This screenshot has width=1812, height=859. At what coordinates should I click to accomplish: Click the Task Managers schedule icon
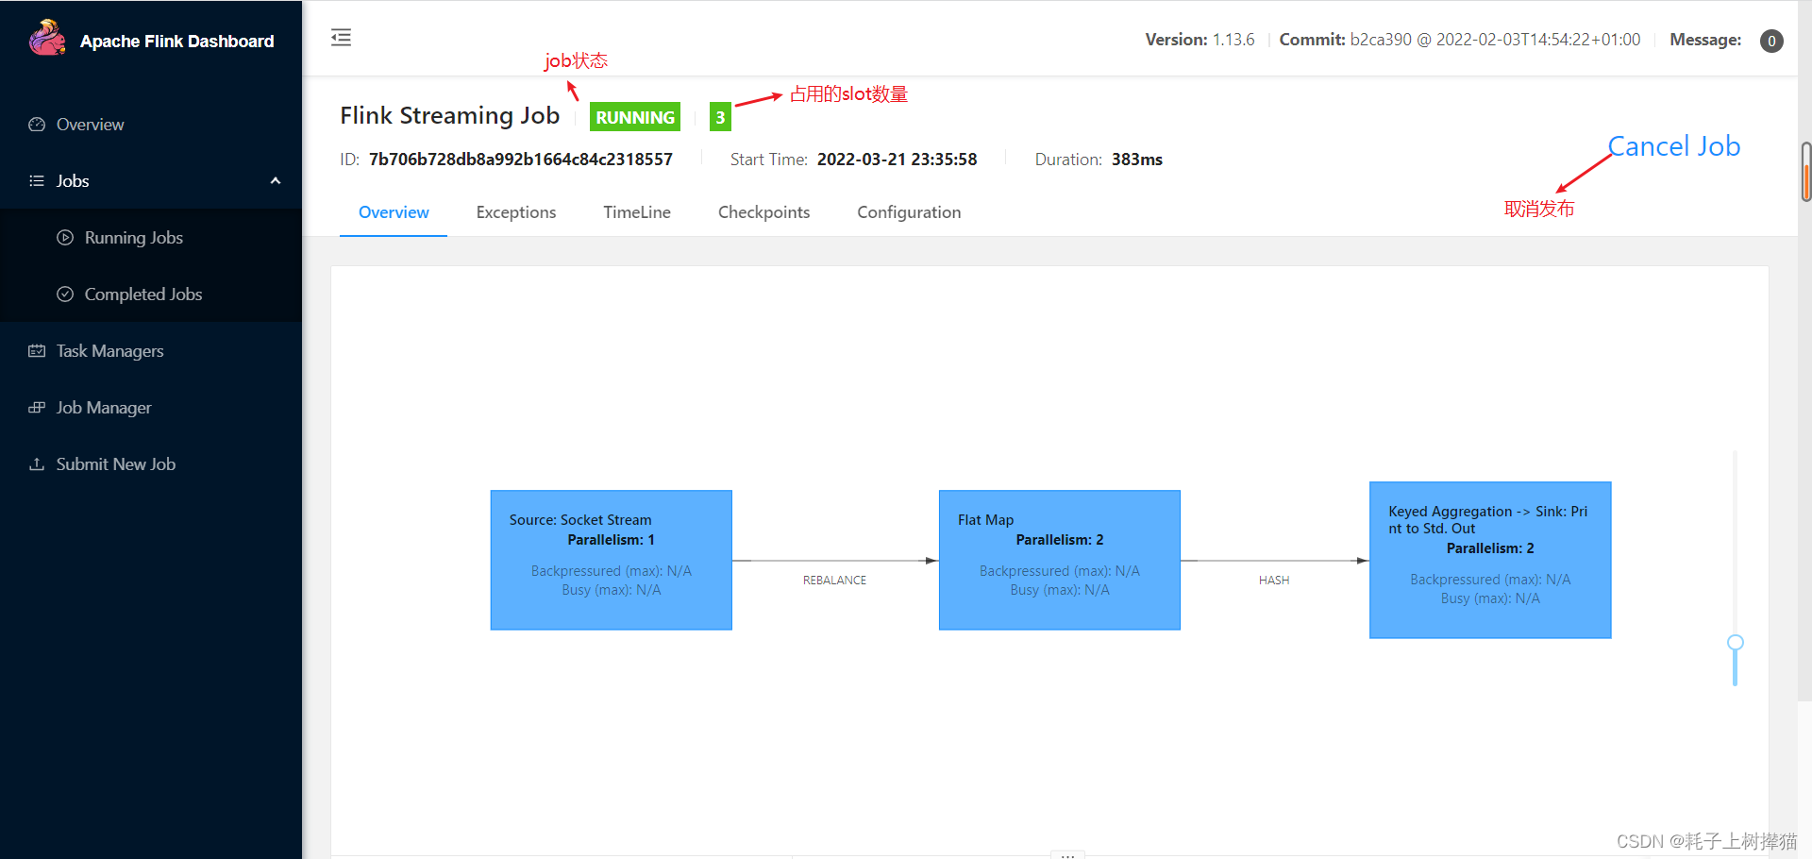pyautogui.click(x=37, y=351)
